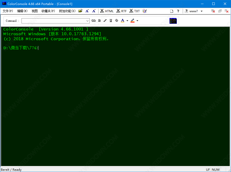Open the color palette icon
231x172 pixels.
pyautogui.click(x=144, y=11)
